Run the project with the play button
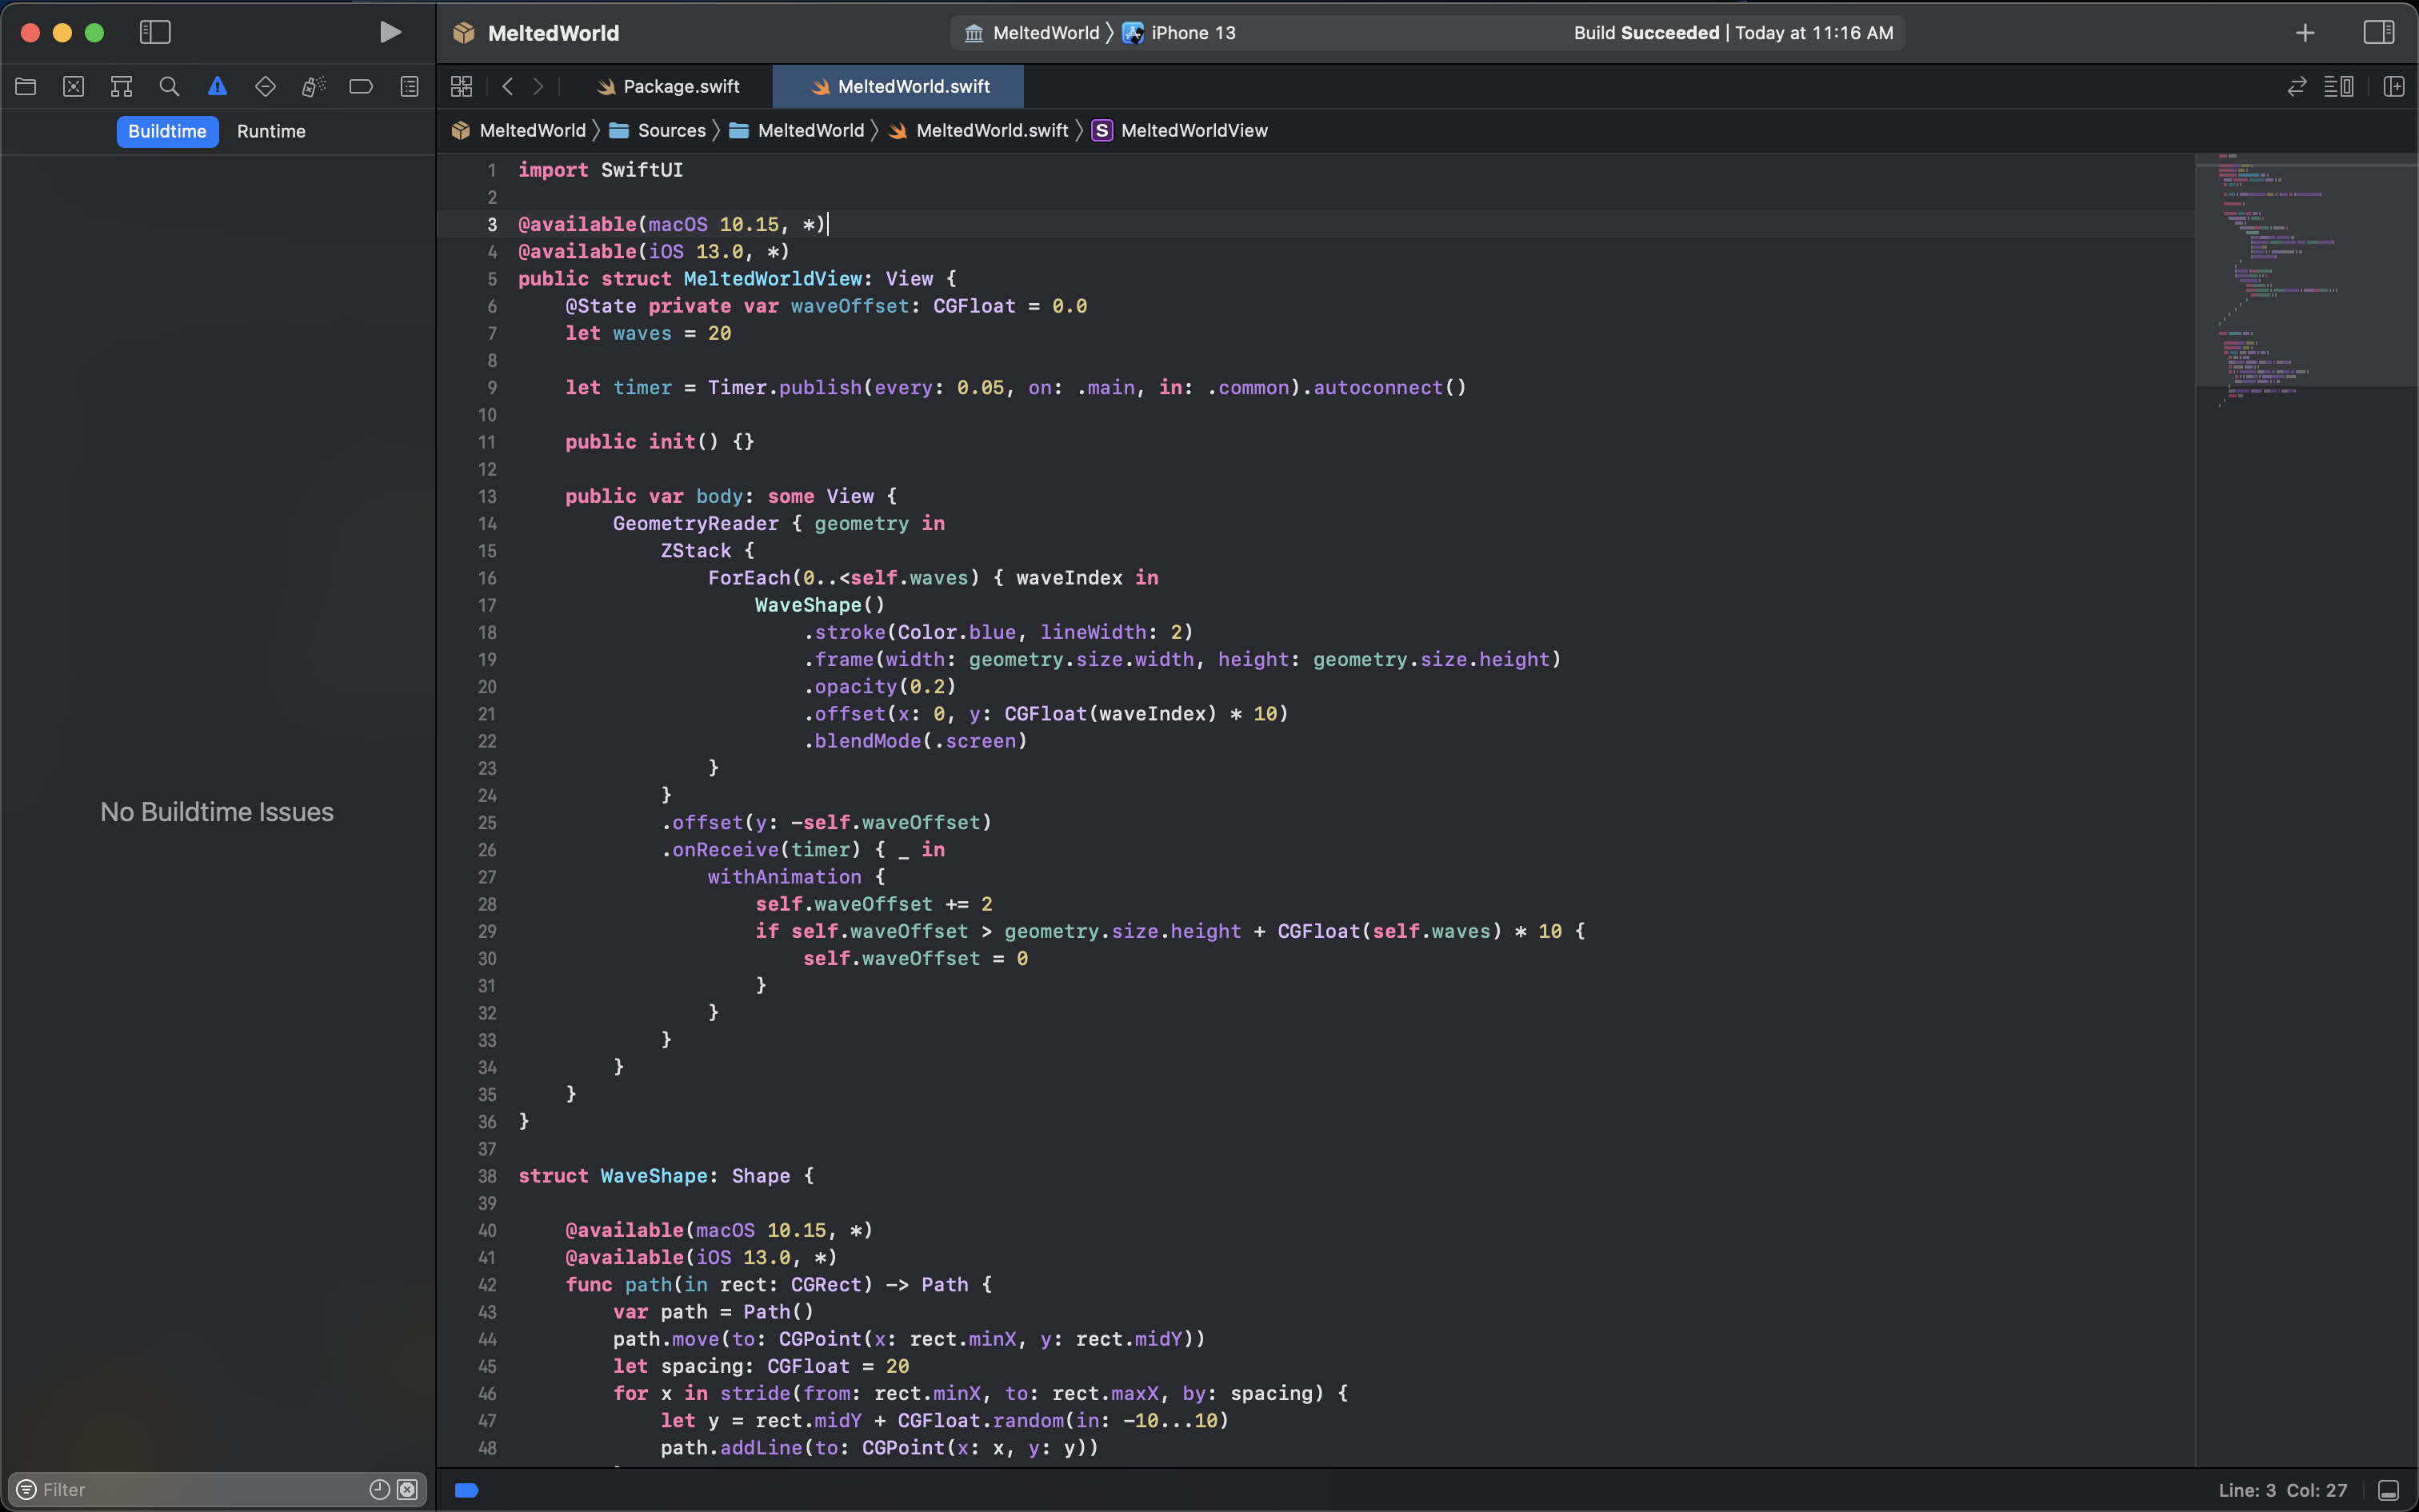 point(390,32)
